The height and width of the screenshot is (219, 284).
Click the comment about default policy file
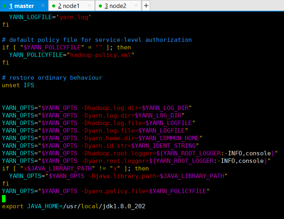(x=97, y=40)
